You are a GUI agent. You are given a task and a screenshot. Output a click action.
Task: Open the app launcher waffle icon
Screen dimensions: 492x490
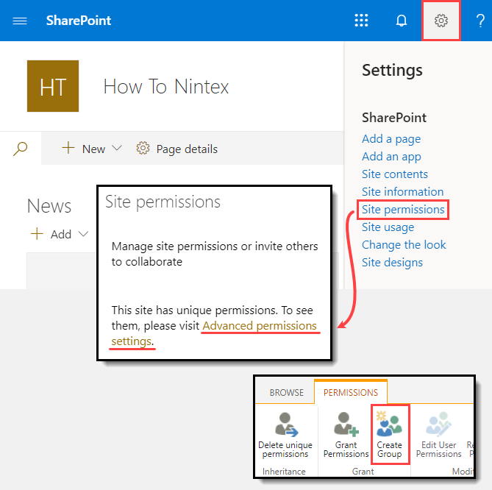(x=361, y=21)
